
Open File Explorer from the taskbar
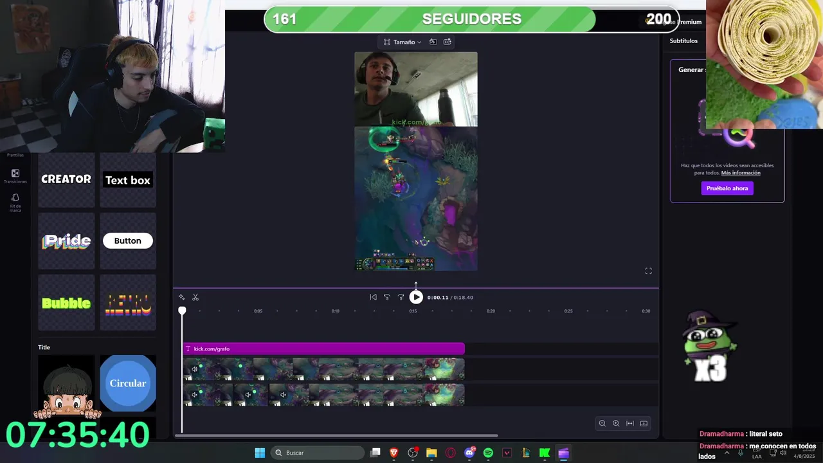431,453
